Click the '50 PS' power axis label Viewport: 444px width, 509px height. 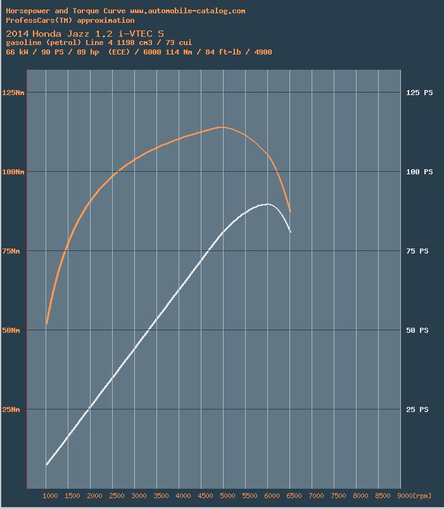(x=417, y=330)
